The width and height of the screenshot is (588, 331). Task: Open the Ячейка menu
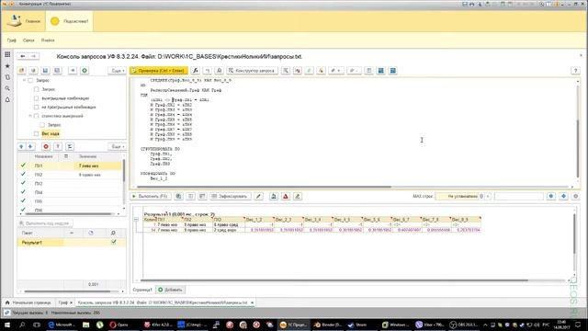click(x=48, y=40)
